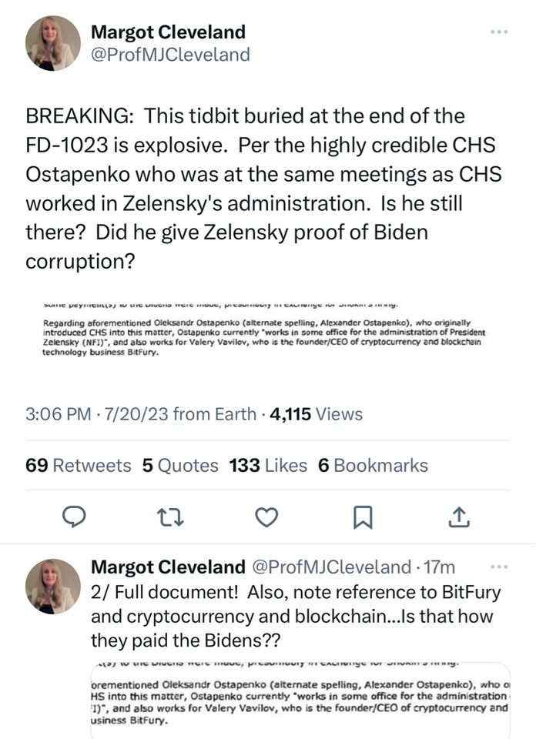
Task: Open more options on reply tweet
Action: click(499, 567)
